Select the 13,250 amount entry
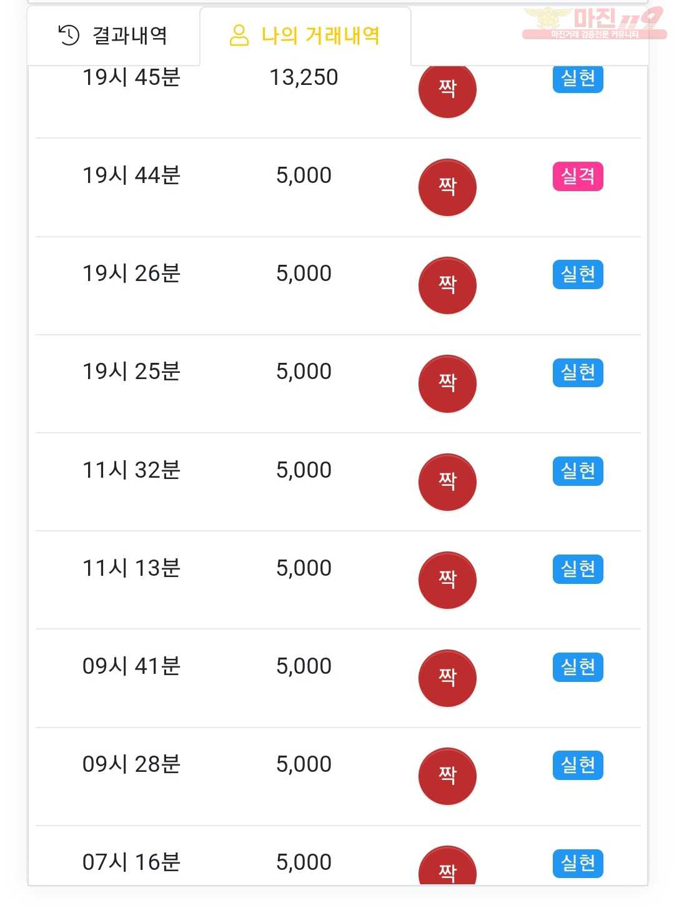The image size is (674, 908). click(304, 77)
